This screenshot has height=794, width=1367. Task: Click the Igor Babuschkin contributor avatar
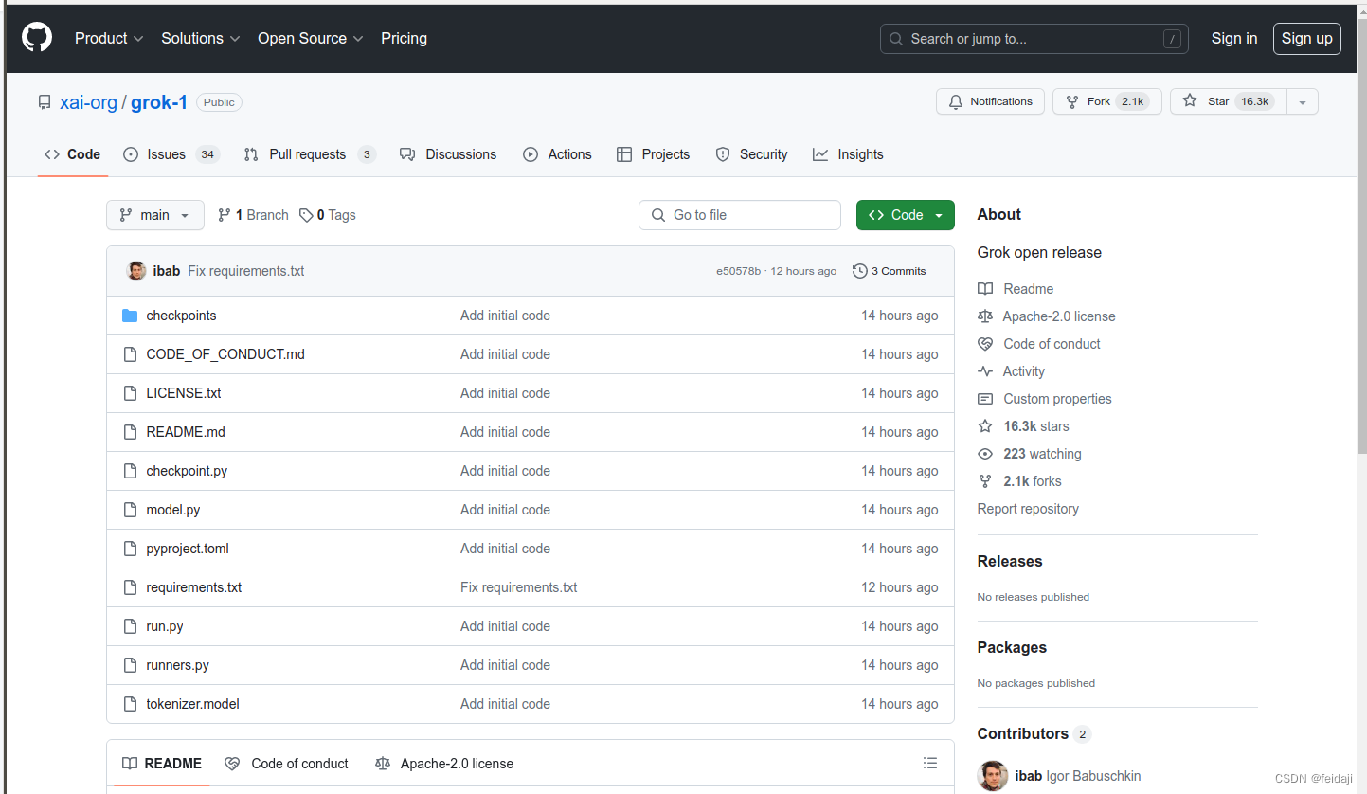pyautogui.click(x=993, y=776)
